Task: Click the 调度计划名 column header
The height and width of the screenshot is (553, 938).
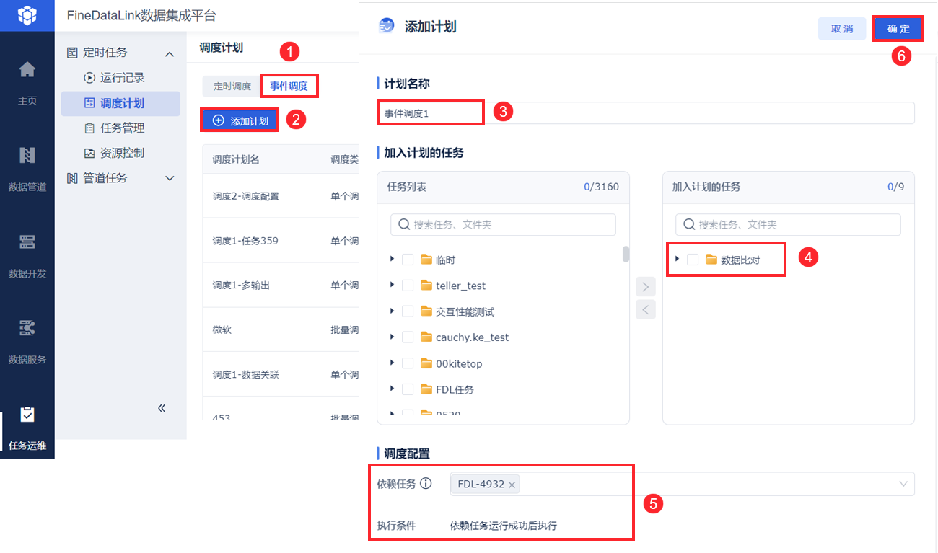Action: point(236,159)
